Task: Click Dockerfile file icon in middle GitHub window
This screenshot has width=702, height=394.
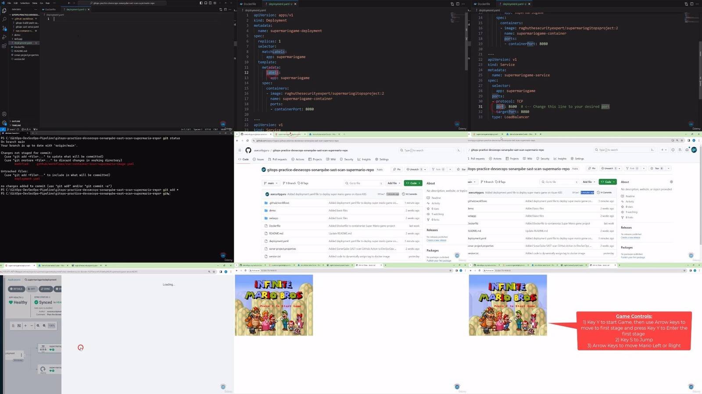Action: (x=266, y=226)
